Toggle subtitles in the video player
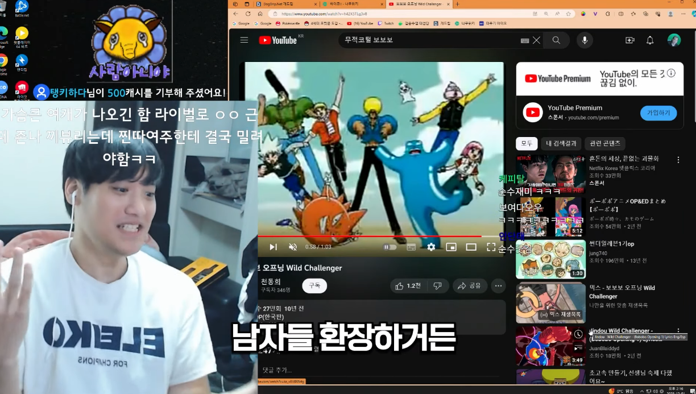 (411, 247)
